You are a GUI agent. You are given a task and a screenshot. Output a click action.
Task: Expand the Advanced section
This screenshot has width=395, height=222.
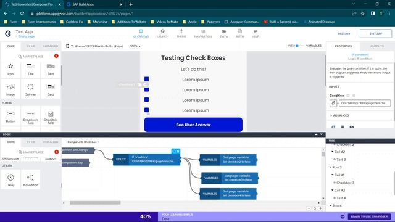340,115
